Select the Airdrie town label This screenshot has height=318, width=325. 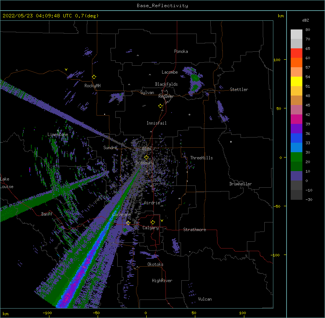(x=152, y=203)
